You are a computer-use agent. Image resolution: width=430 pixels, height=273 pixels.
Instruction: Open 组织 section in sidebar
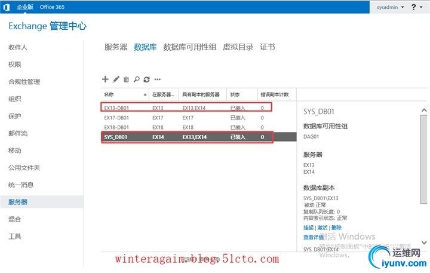[14, 99]
